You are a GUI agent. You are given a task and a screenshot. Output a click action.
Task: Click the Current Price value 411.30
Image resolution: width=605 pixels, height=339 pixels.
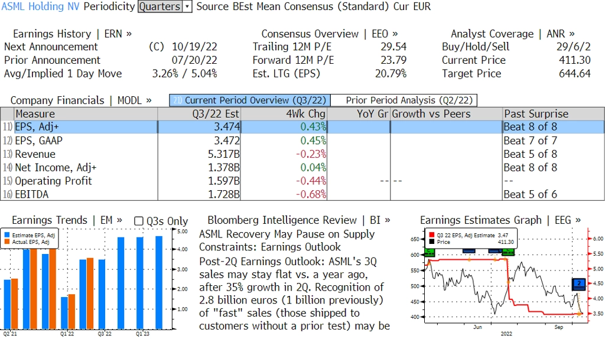(x=575, y=60)
